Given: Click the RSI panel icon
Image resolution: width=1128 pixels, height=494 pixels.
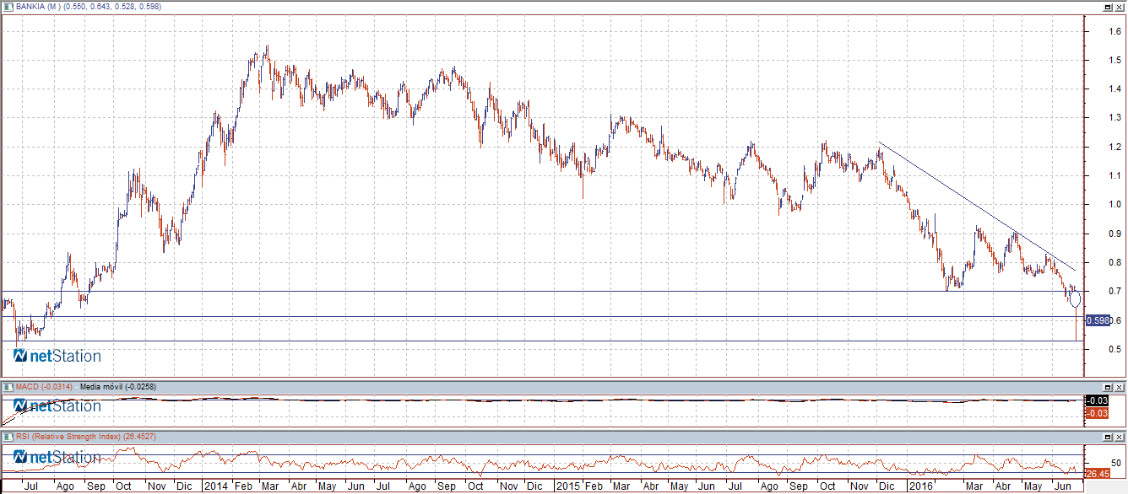Looking at the screenshot, I should (7, 437).
